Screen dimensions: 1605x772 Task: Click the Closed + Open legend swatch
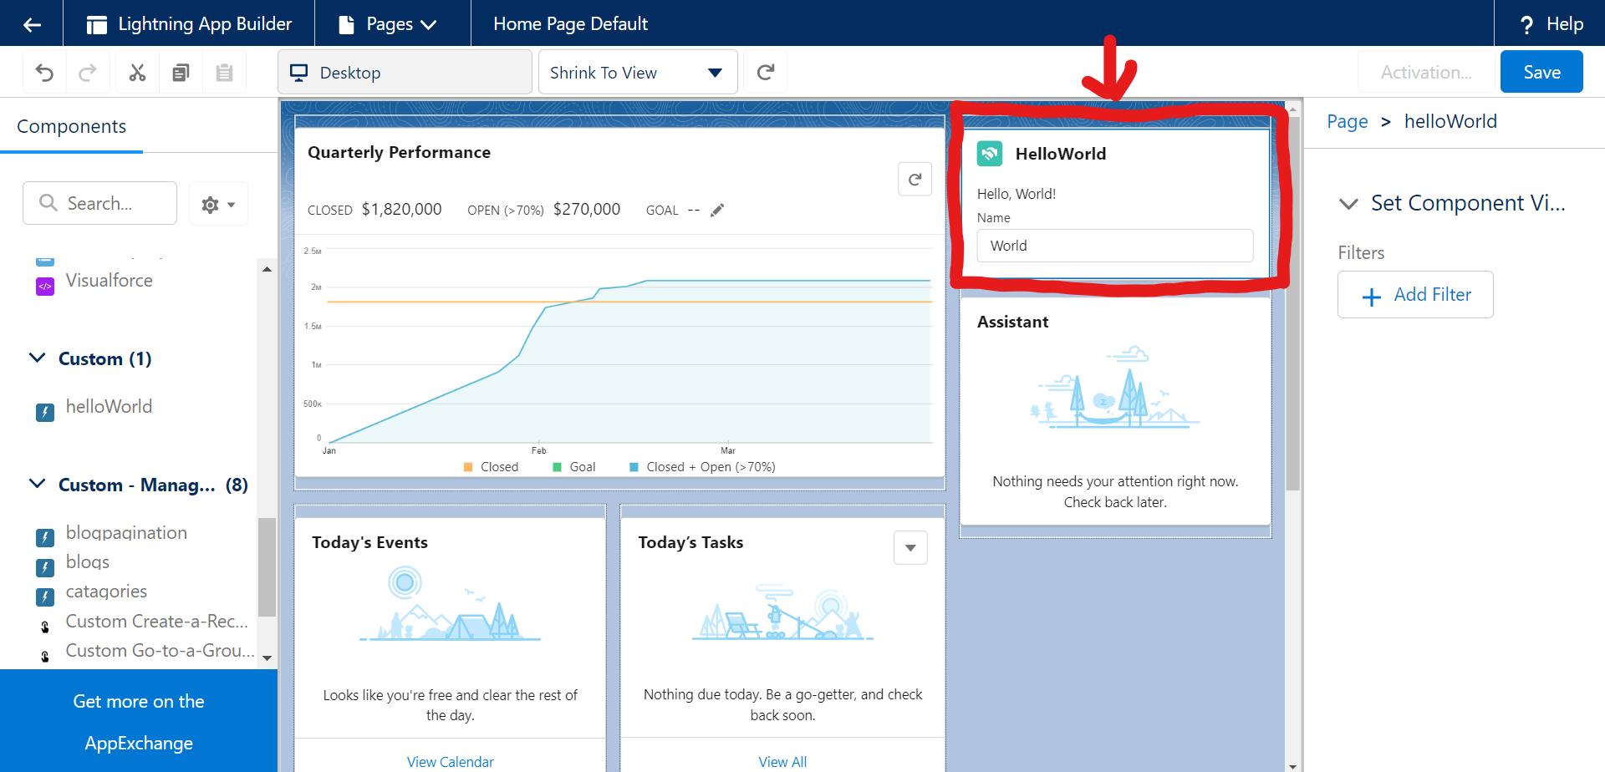coord(634,467)
